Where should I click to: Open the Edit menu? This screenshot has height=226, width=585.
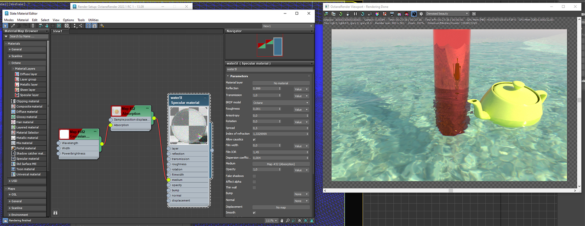[35, 20]
